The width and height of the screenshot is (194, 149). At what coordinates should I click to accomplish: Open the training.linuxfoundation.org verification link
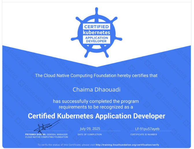(x=127, y=145)
